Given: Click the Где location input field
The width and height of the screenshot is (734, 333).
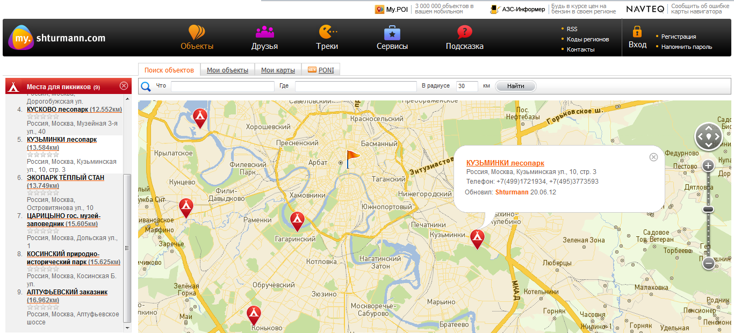Looking at the screenshot, I should click(356, 86).
